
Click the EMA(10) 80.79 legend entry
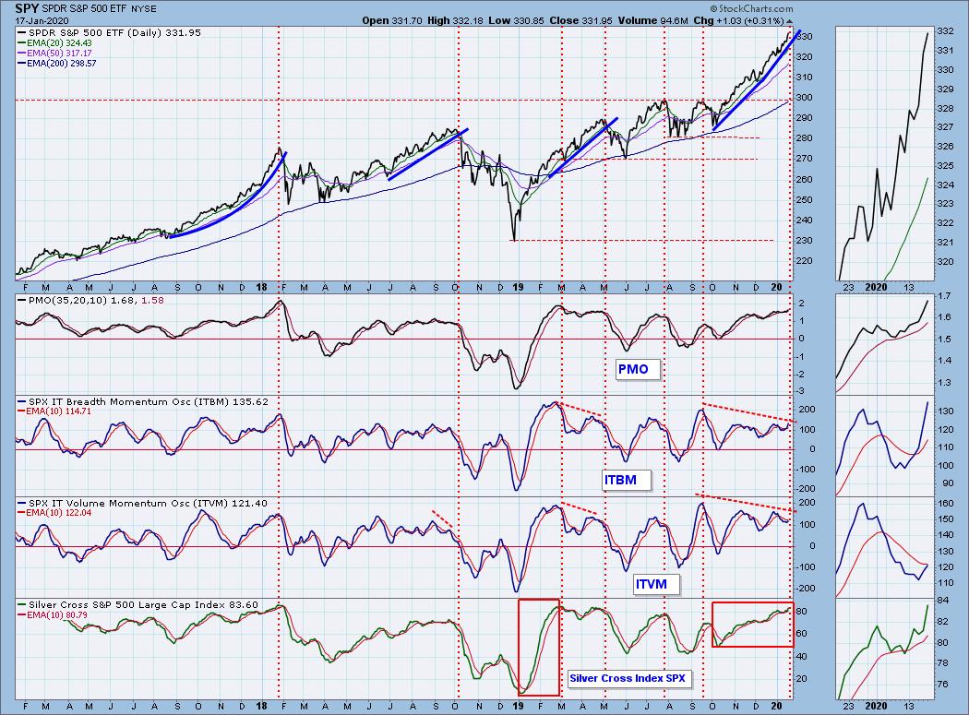[54, 614]
